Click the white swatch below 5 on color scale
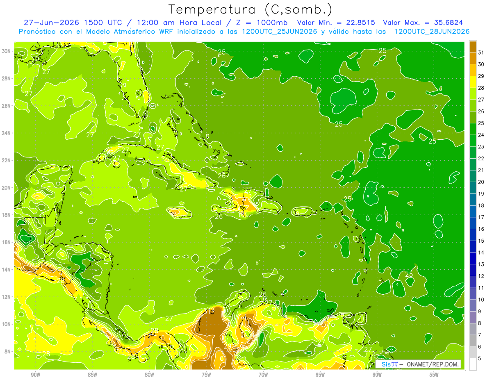Image resolution: width=492 pixels, height=380 pixels. pyautogui.click(x=473, y=364)
